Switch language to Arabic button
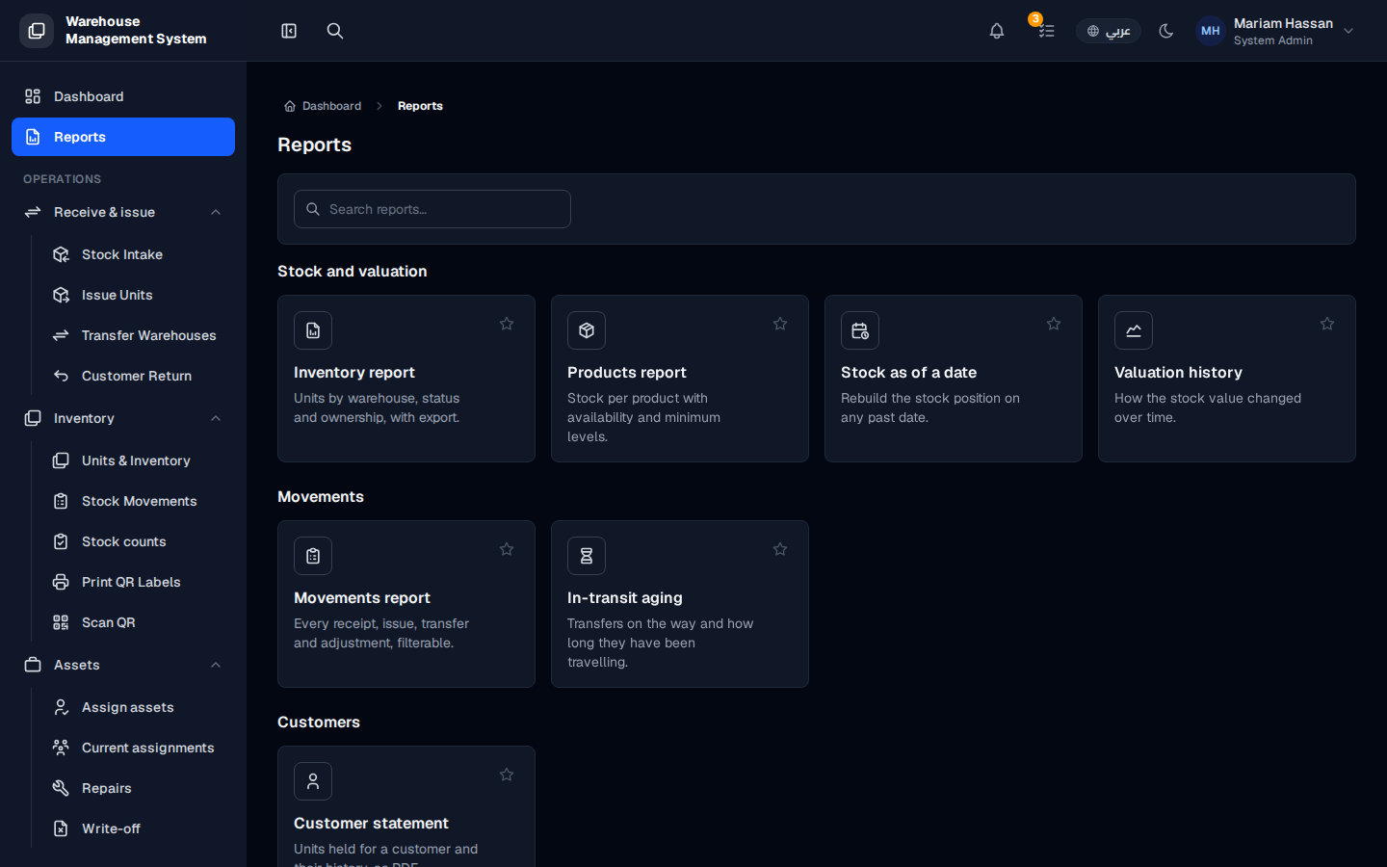Viewport: 1387px width, 867px height. pyautogui.click(x=1108, y=31)
